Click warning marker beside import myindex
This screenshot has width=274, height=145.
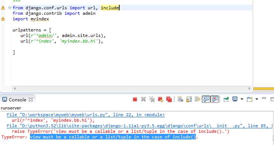[x=3, y=19]
